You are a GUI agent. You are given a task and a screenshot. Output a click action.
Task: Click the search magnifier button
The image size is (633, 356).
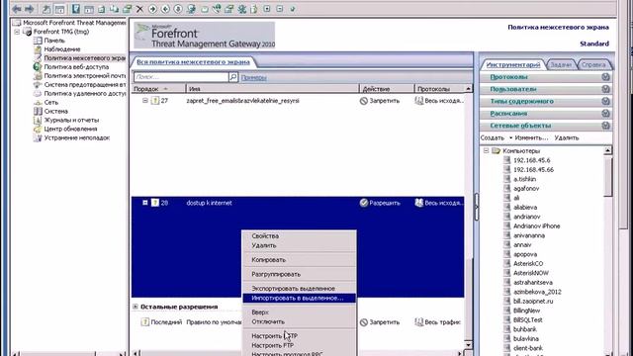[x=233, y=77]
